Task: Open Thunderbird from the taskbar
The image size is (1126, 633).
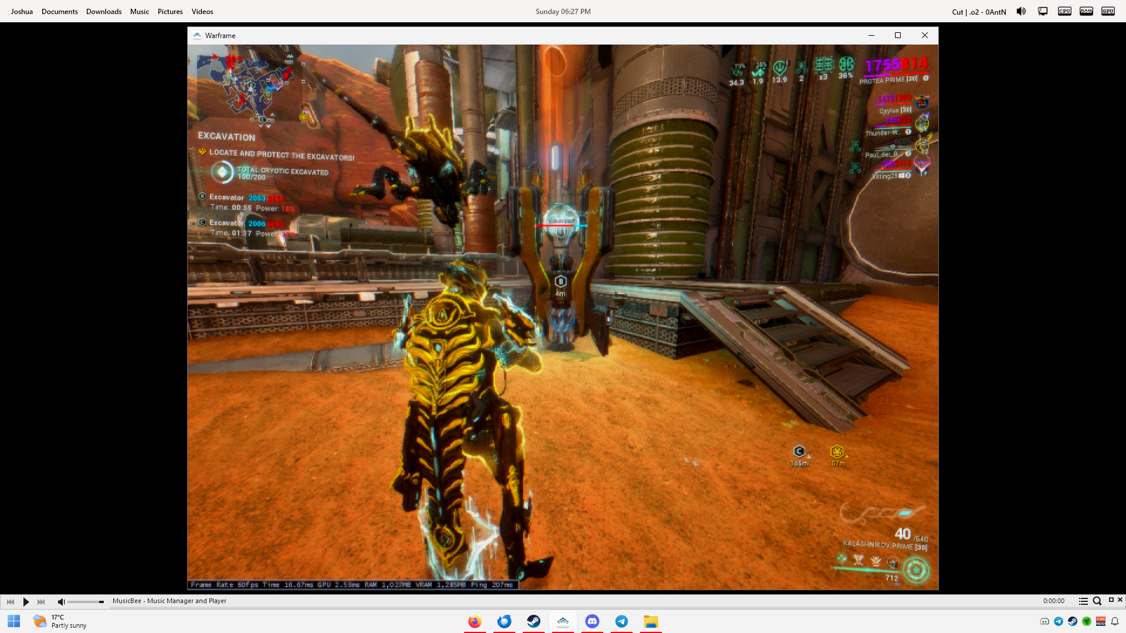Action: coord(504,621)
